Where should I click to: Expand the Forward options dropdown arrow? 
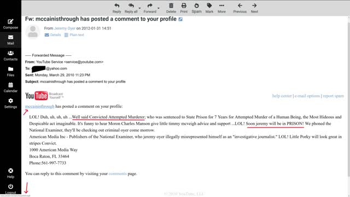(x=159, y=8)
